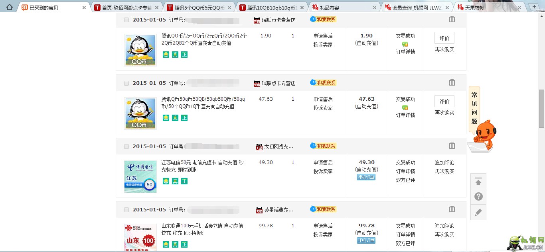The image size is (545, 252).
Task: Click 追加评论 for the 江苏电信 order
Action: [x=444, y=162]
